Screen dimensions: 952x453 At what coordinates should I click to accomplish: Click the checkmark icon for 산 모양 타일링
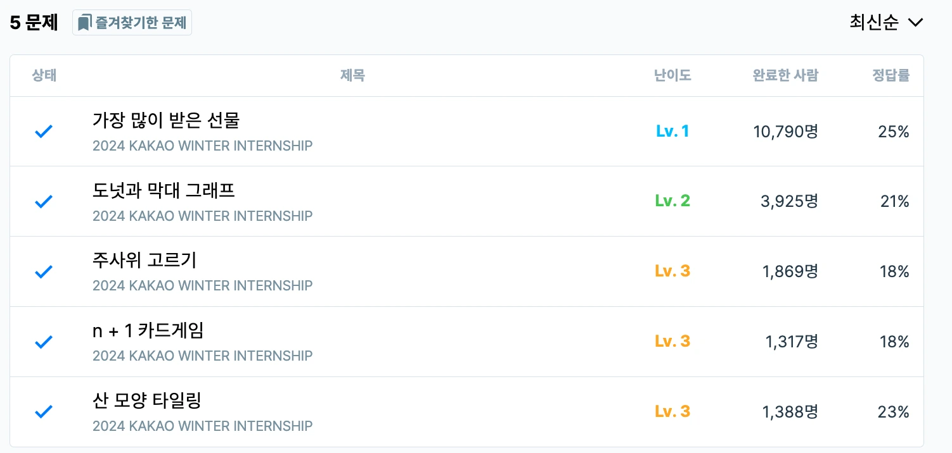(44, 411)
